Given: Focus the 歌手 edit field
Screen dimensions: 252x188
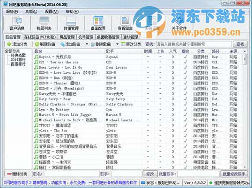Looking at the screenshot, I should [126, 174].
